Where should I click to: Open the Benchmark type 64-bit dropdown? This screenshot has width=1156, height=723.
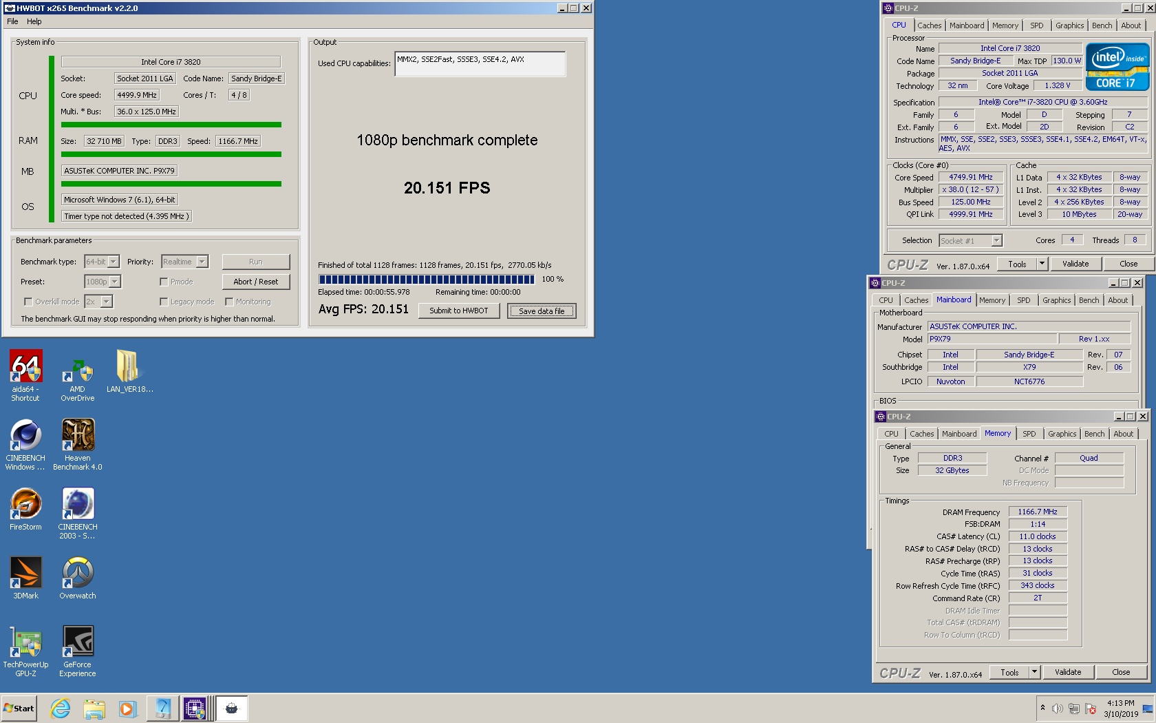[102, 262]
